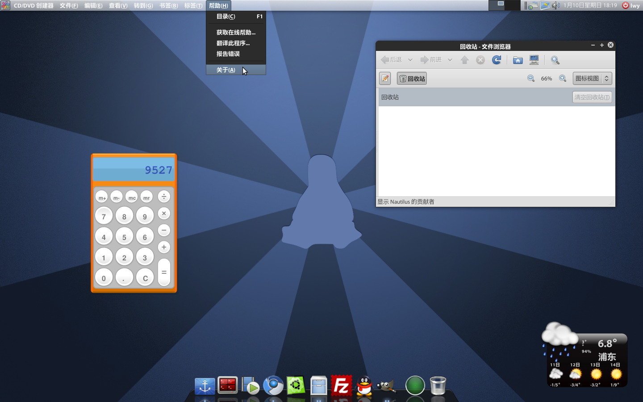Expand the forward history dropdown arrow
This screenshot has height=402, width=643.
(x=450, y=60)
